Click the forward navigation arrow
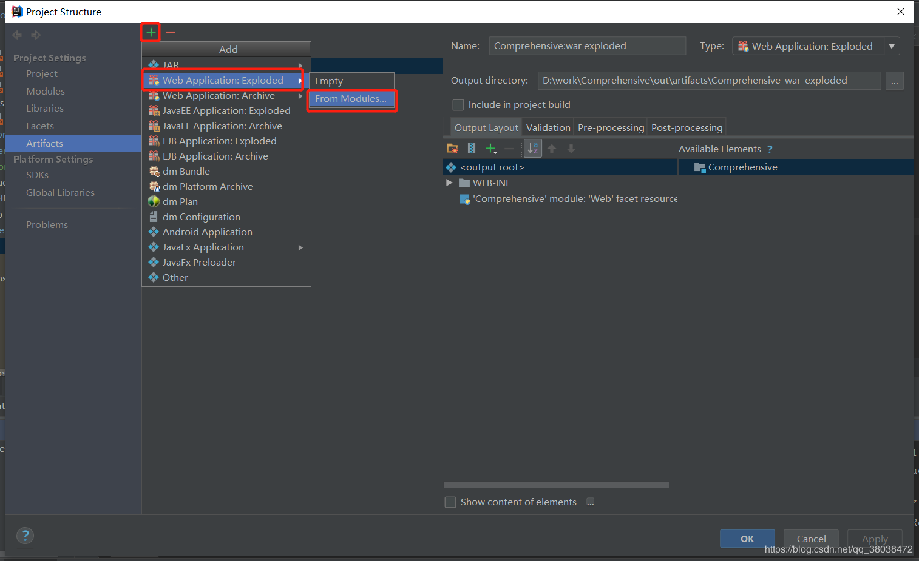919x561 pixels. pyautogui.click(x=36, y=35)
